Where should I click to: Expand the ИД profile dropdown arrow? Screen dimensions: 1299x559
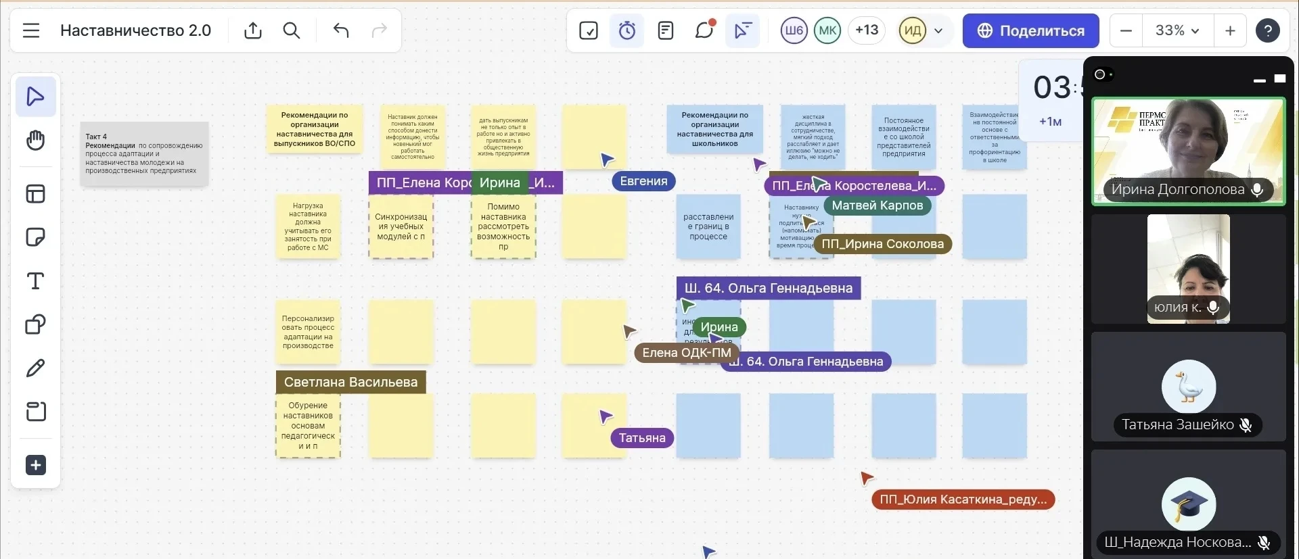tap(938, 30)
